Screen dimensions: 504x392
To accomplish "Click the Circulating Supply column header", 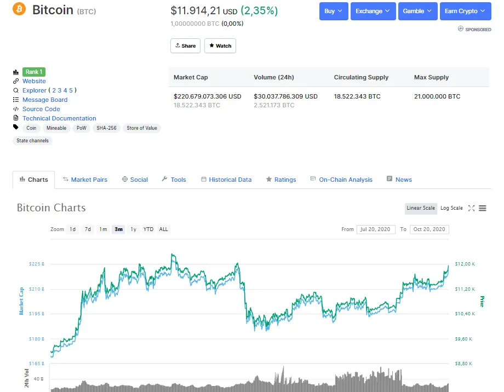I will coord(361,77).
